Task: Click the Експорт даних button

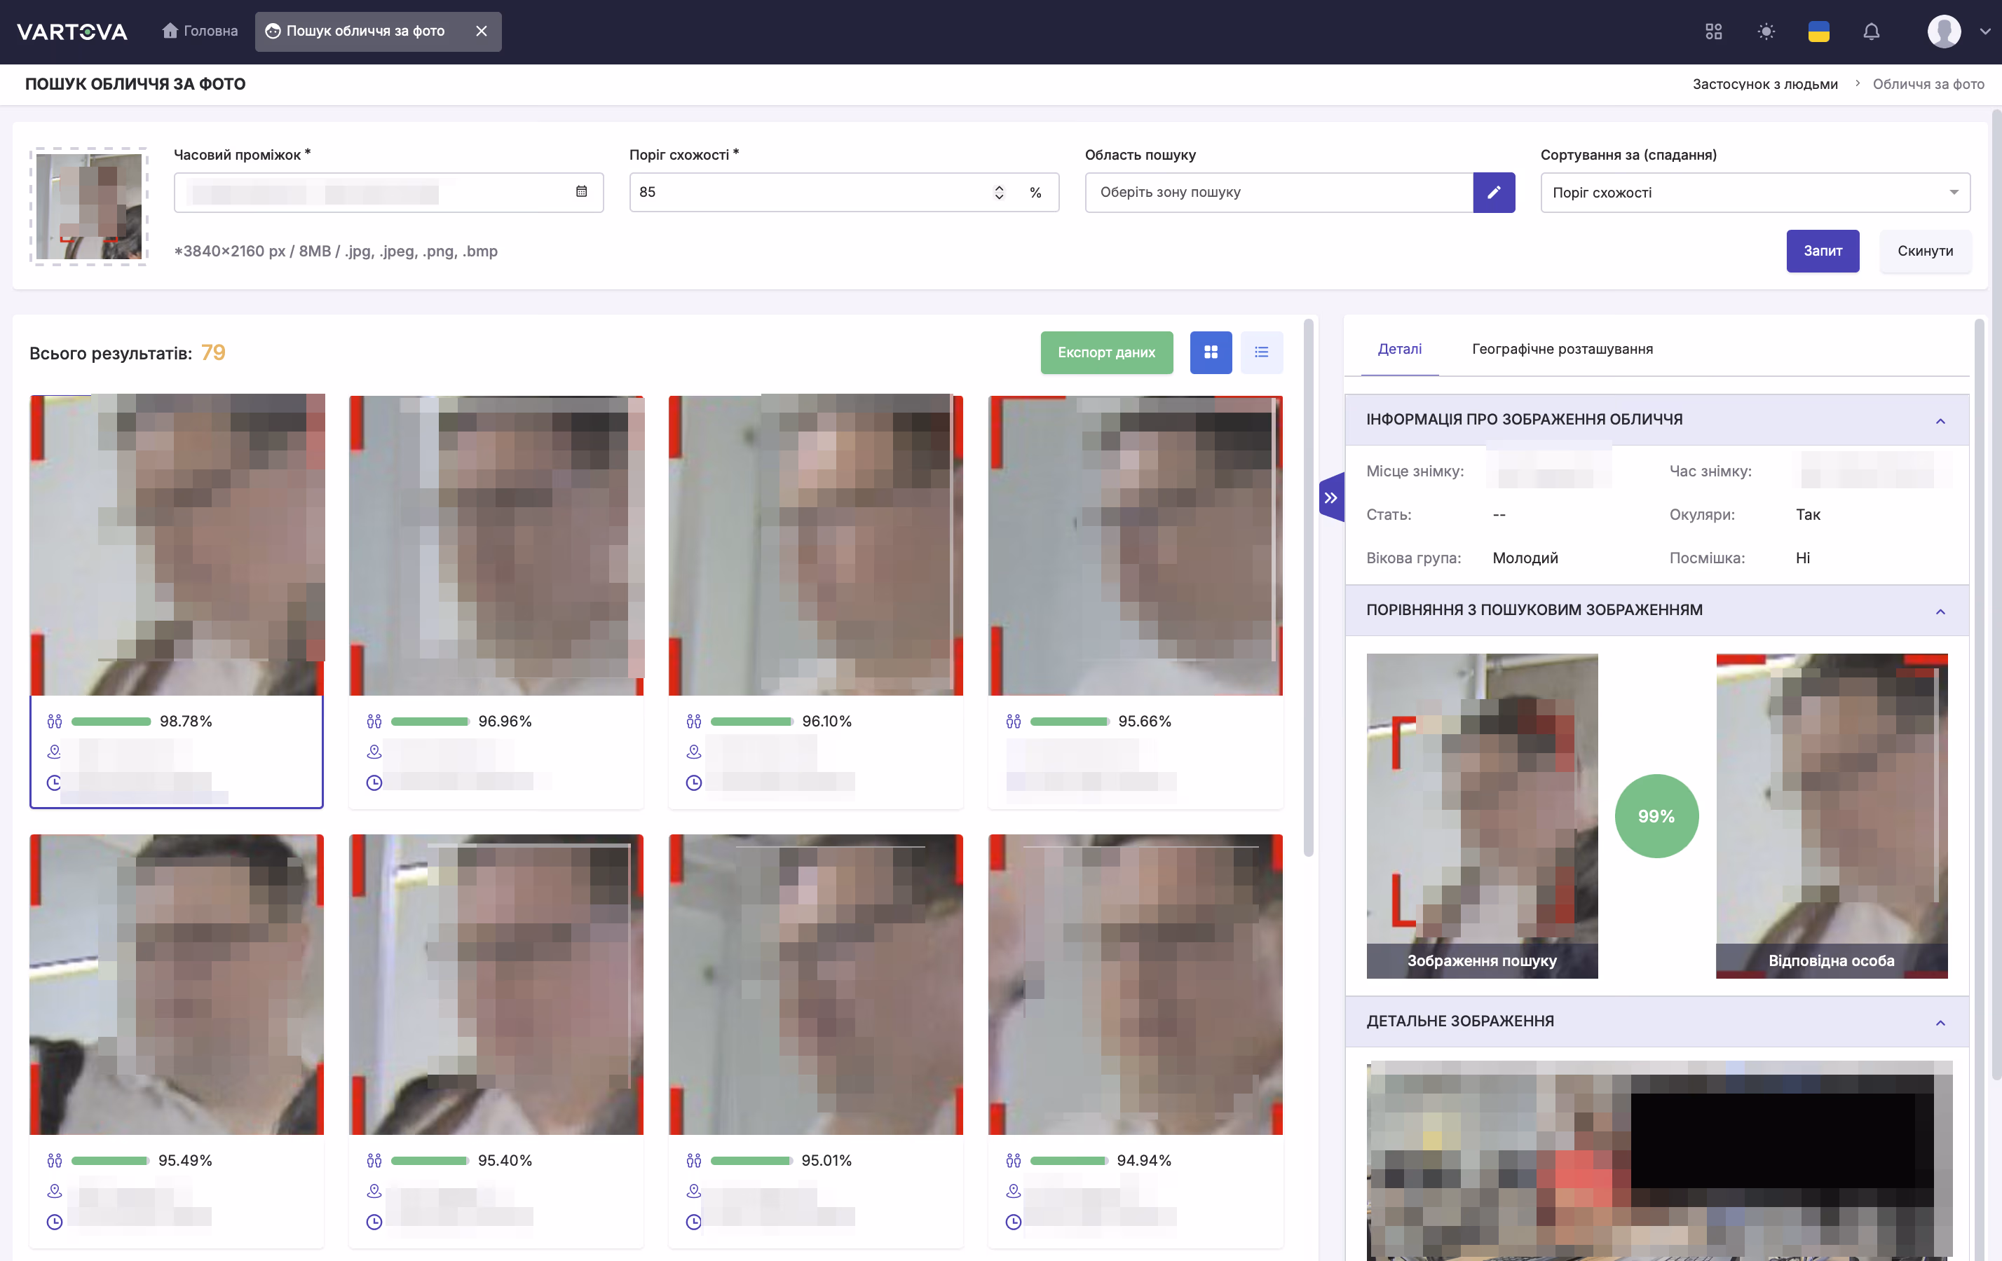Action: tap(1107, 352)
